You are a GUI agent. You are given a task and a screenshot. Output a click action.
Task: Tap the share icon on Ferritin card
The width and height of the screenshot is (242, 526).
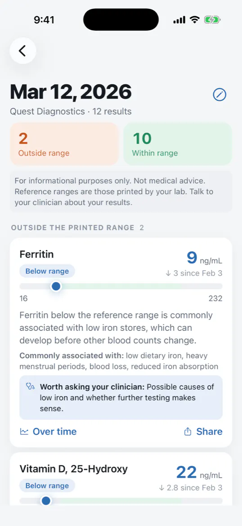188,432
